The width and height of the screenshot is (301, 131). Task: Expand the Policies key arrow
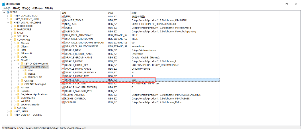(15, 91)
